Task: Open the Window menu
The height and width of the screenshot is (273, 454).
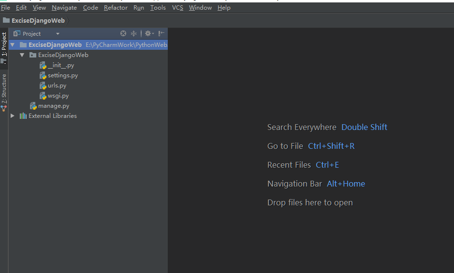Action: pyautogui.click(x=200, y=8)
